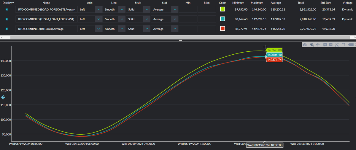
Task: Download plot as image camera icon
Action: (305, 45)
